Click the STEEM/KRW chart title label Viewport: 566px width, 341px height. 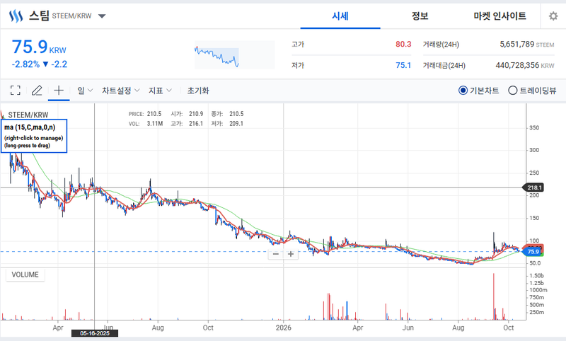[x=28, y=115]
